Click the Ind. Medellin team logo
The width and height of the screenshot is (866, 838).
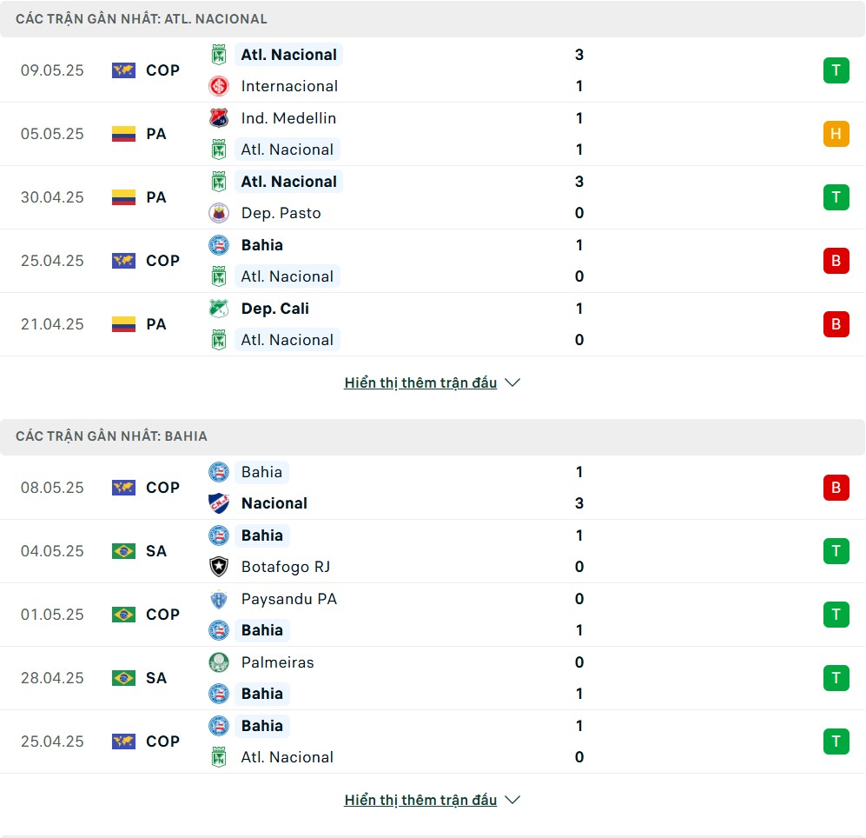tap(219, 117)
